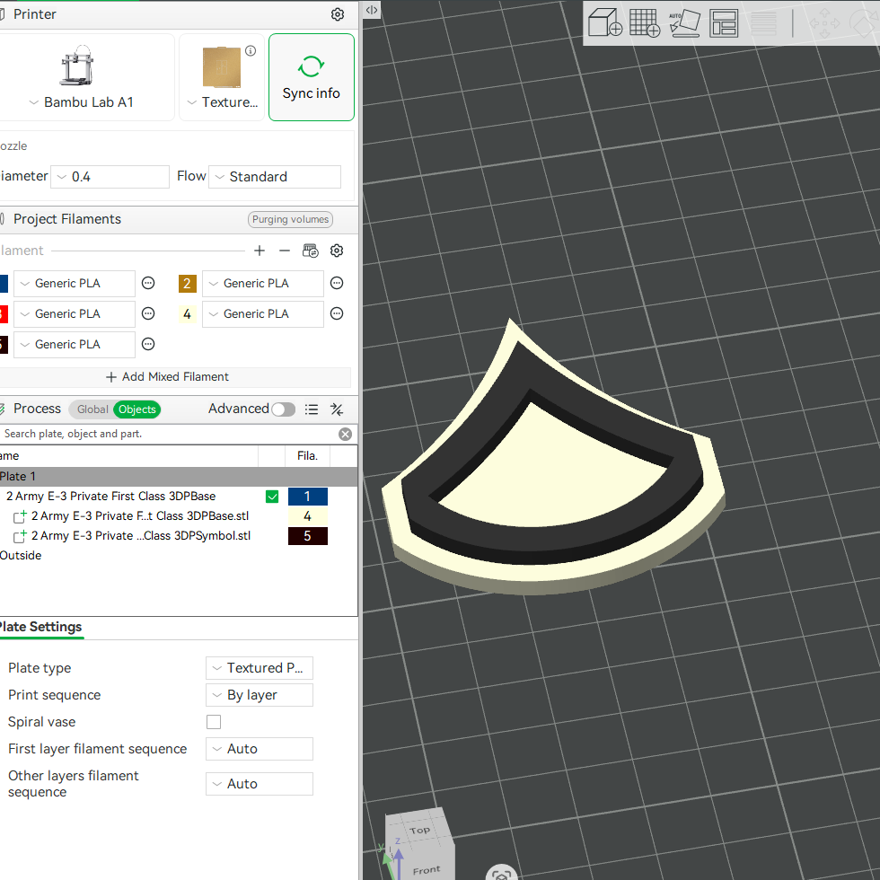The image size is (880, 880).
Task: Click the Add cube primitive toolbar icon
Action: pos(605,23)
